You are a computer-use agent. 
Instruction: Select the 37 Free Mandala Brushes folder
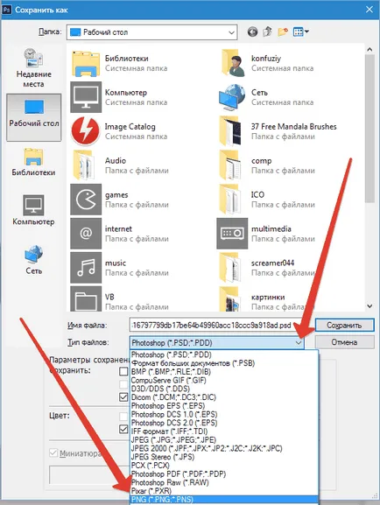tap(278, 131)
